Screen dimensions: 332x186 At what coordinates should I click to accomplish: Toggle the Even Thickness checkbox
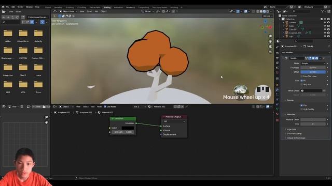tap(302, 76)
